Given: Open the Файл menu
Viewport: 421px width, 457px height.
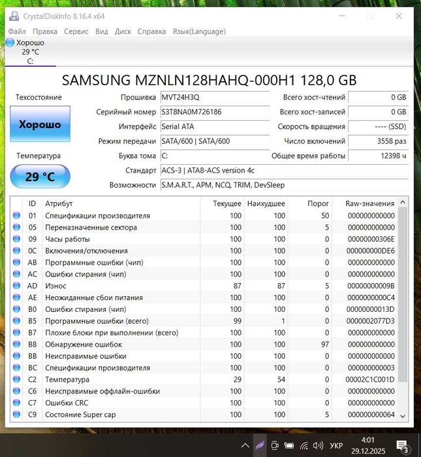Looking at the screenshot, I should tap(17, 31).
